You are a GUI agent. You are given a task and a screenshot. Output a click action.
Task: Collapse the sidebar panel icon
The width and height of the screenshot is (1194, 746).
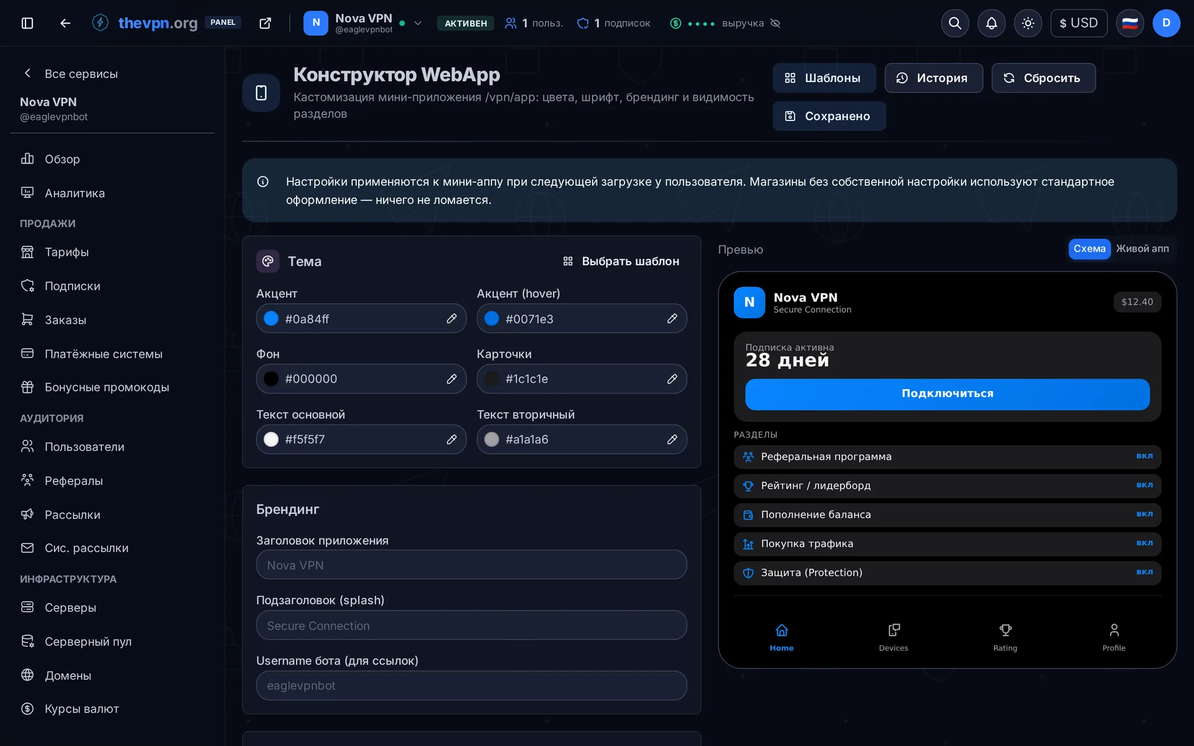[x=27, y=23]
